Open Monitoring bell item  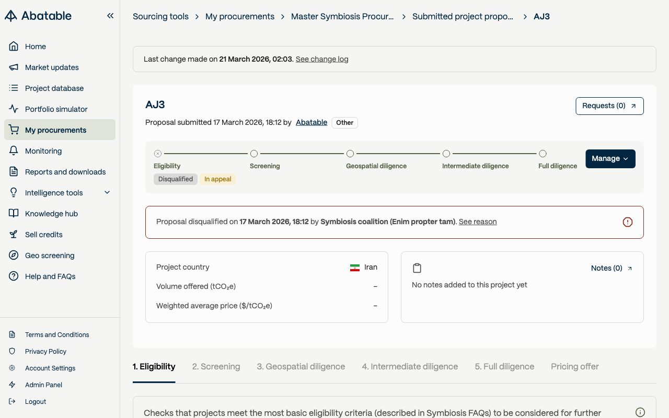pyautogui.click(x=60, y=151)
